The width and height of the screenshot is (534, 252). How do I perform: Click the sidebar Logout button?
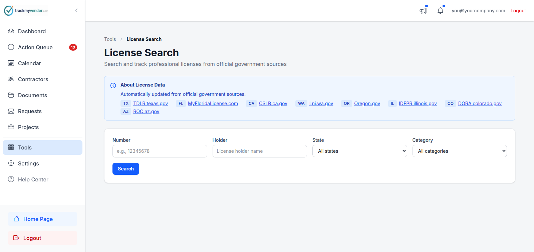(x=42, y=238)
